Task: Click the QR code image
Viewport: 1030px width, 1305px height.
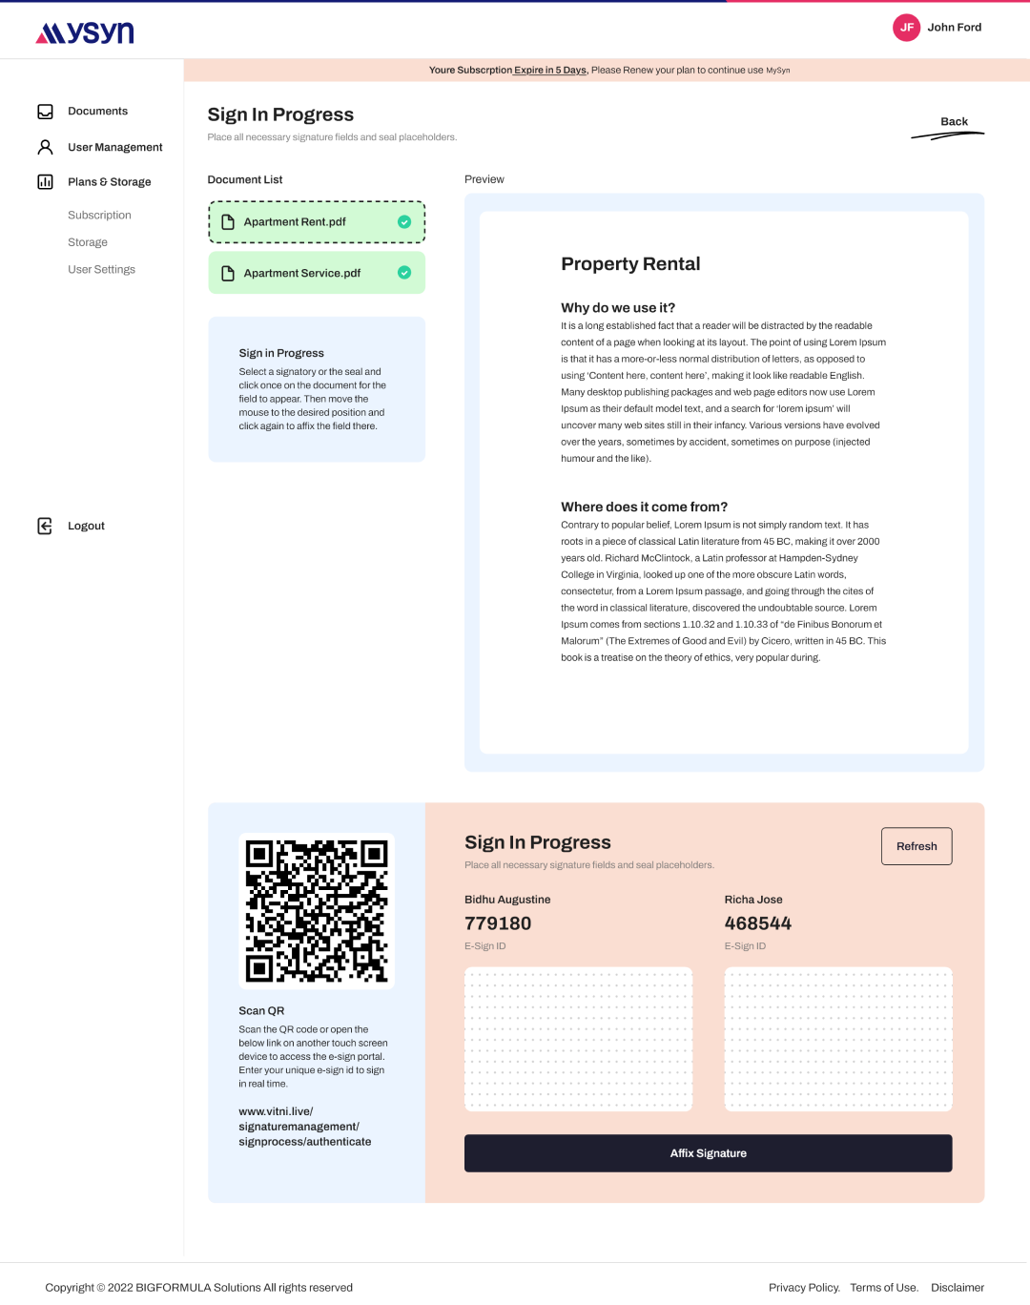Action: [x=317, y=911]
